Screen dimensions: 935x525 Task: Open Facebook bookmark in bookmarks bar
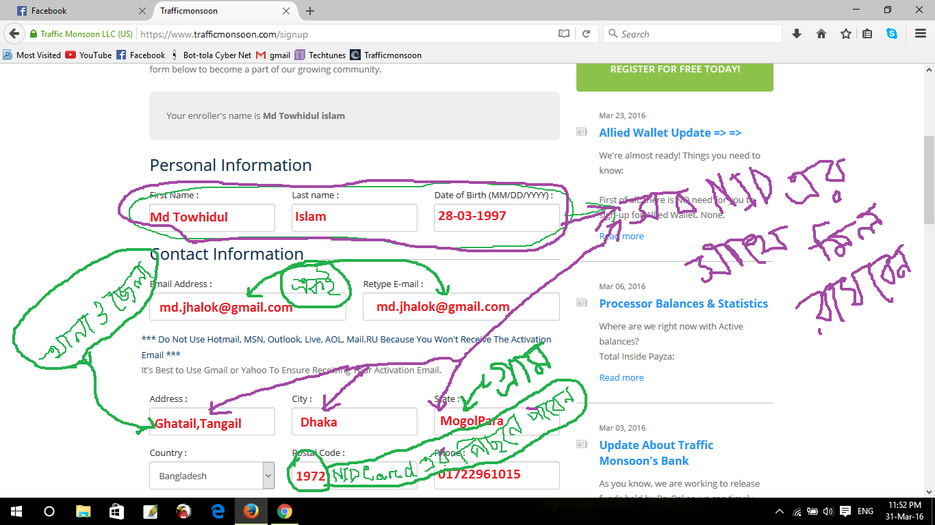(x=141, y=55)
